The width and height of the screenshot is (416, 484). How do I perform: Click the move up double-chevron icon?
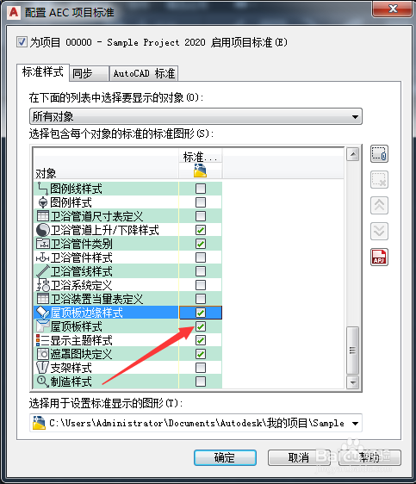click(x=379, y=205)
